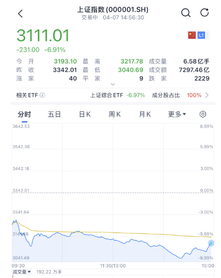Switch to the 五日 tab
Image resolution: width=221 pixels, height=278 pixels.
(x=54, y=114)
